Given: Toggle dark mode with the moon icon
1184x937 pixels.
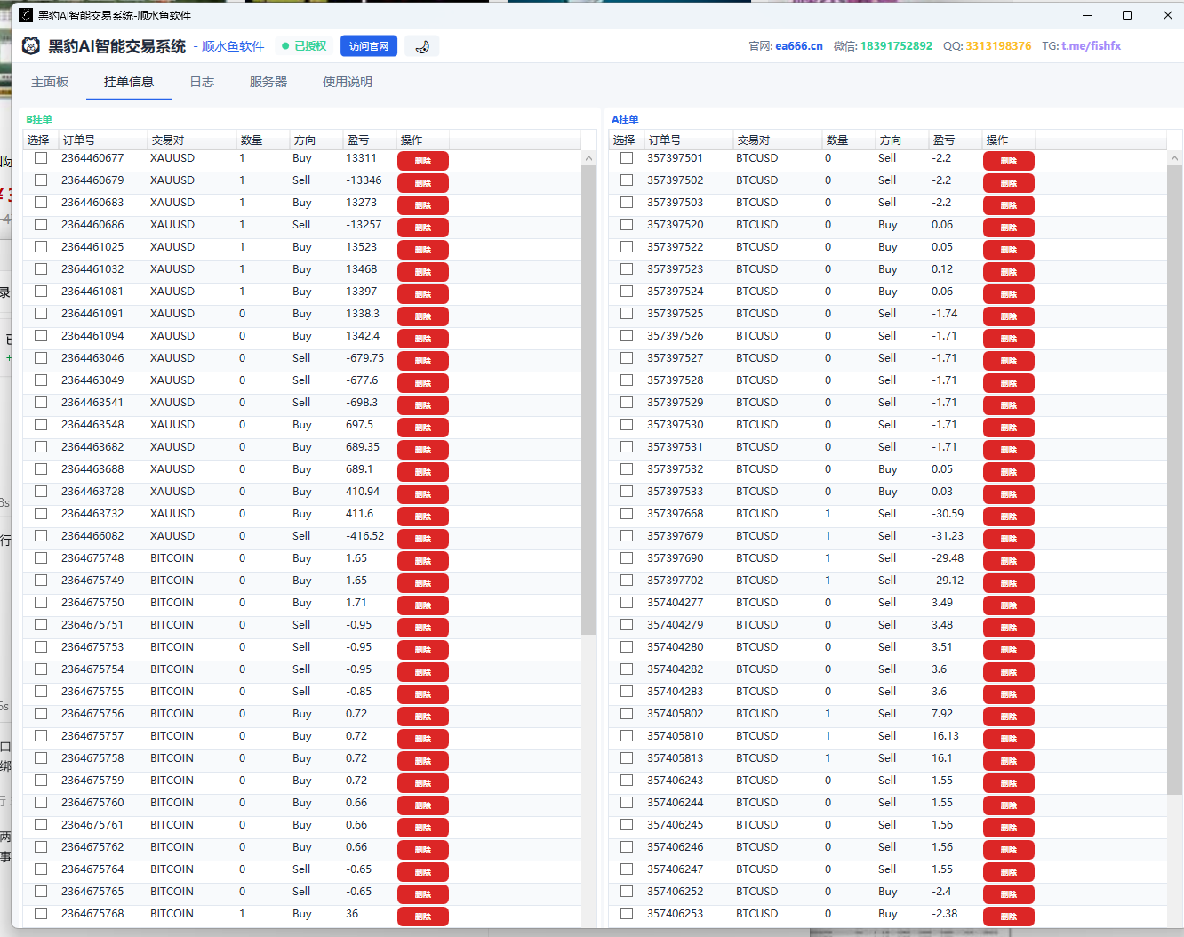Looking at the screenshot, I should pos(422,46).
